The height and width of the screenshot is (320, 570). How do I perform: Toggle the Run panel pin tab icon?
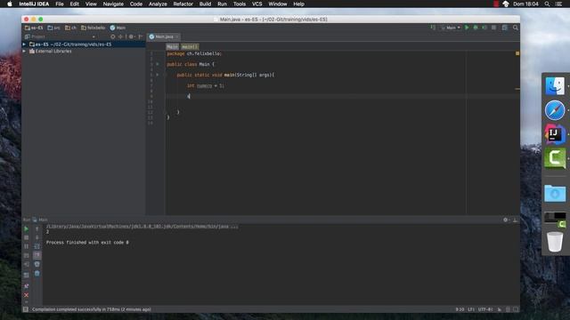click(x=26, y=286)
